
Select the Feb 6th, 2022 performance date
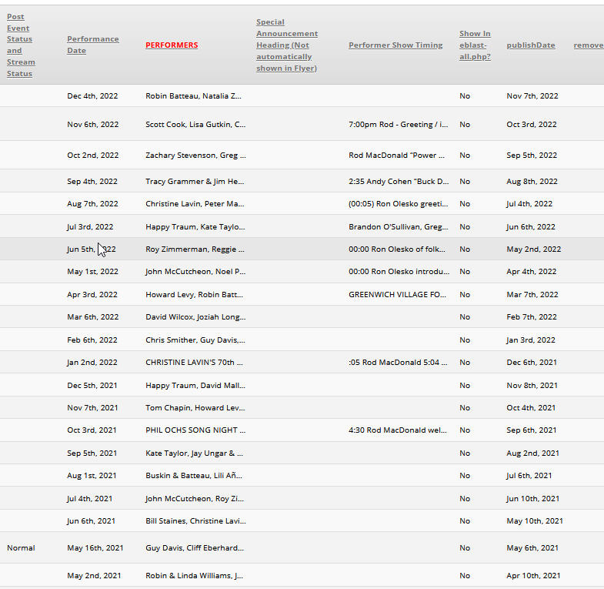point(91,340)
